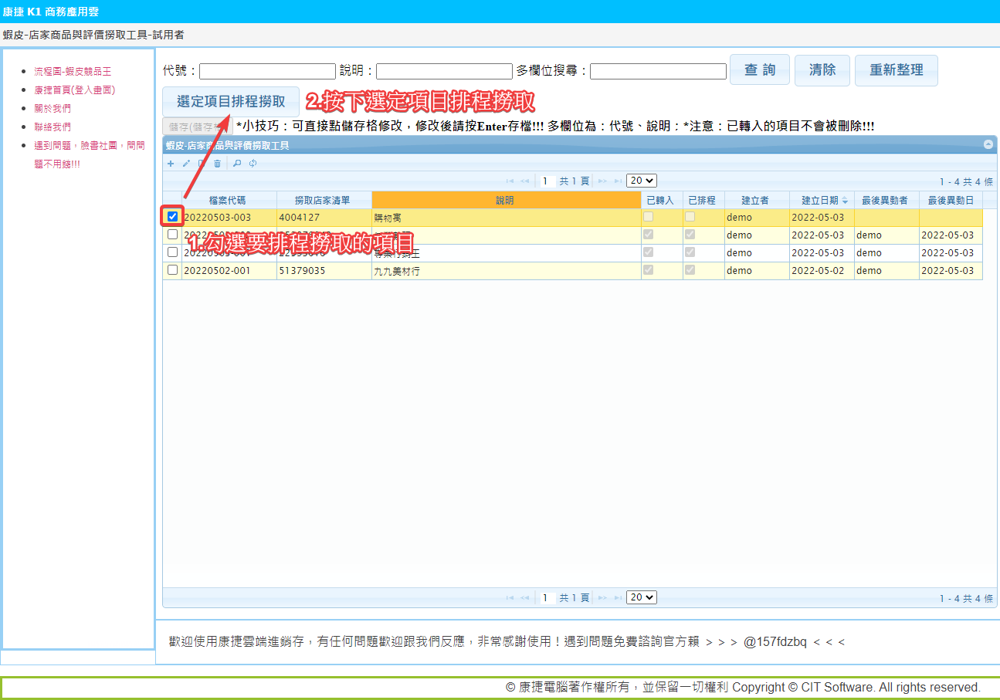The image size is (1000, 700).
Task: Open the top rows-per-page dropdown showing 20
Action: (641, 181)
